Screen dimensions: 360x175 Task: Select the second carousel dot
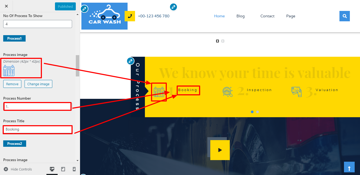(257, 112)
